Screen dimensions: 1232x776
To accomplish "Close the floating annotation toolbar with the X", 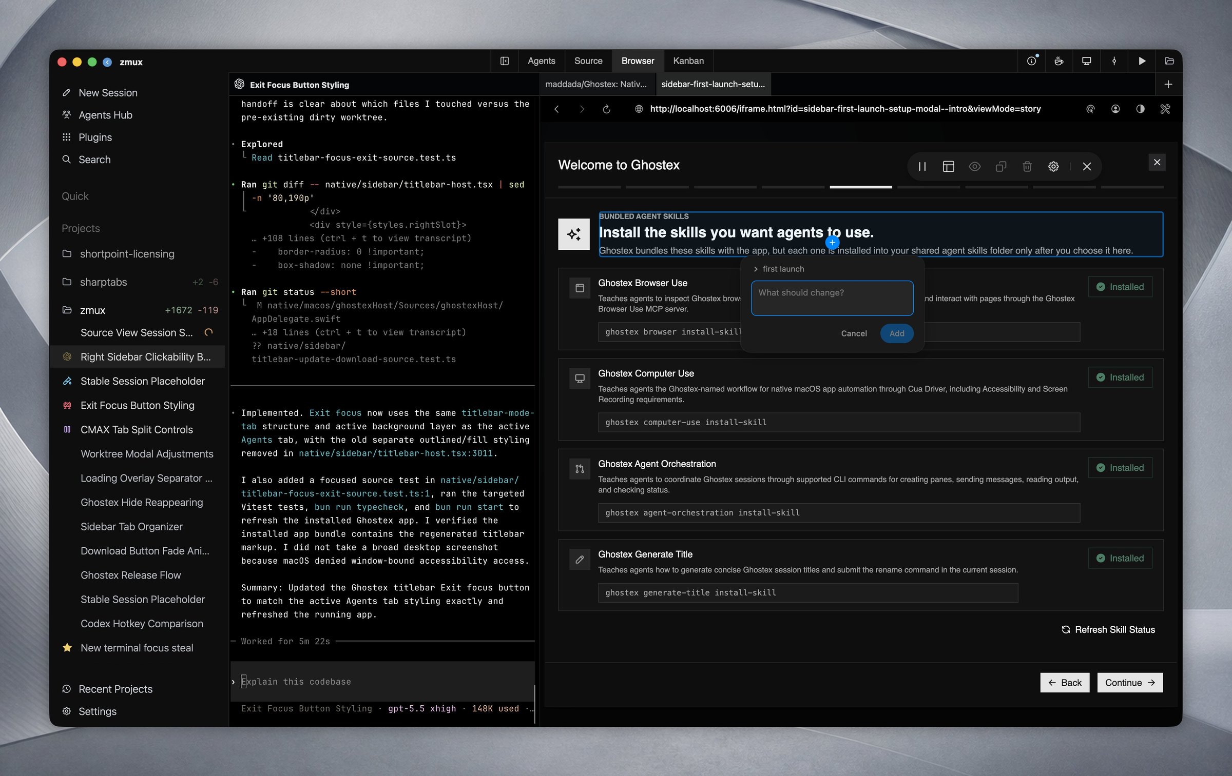I will [1087, 166].
